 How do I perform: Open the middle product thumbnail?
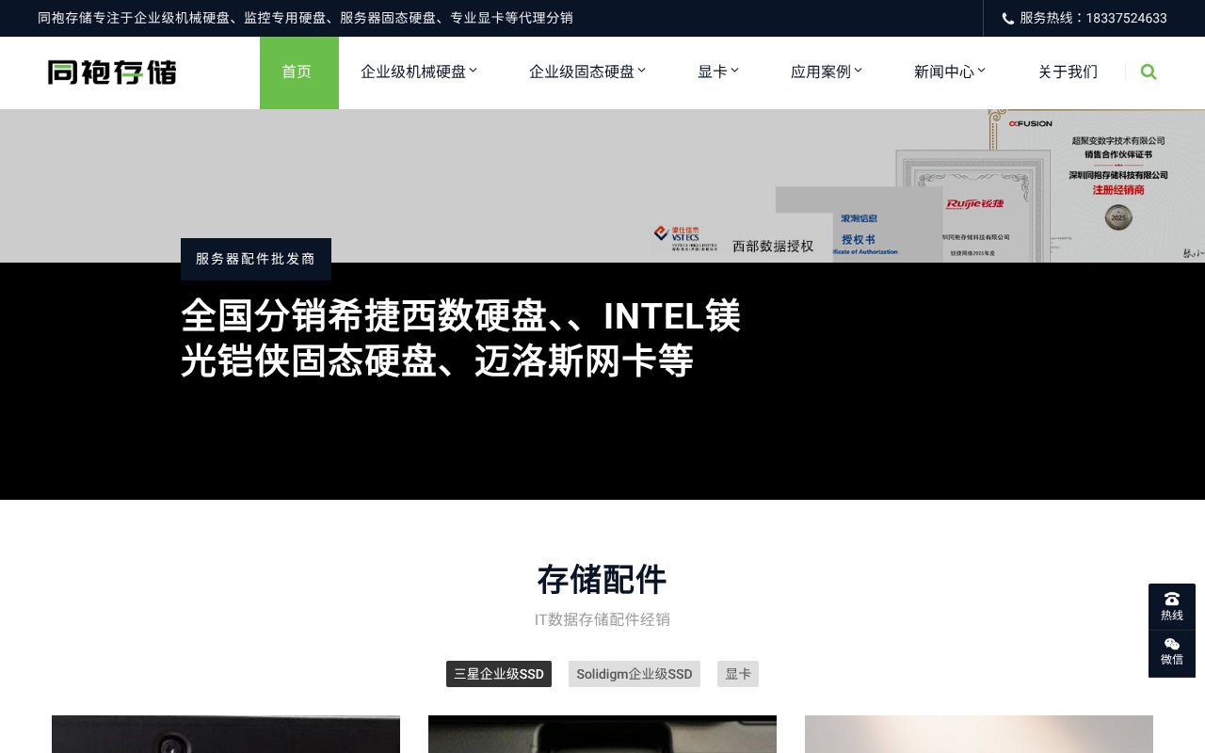click(x=602, y=734)
